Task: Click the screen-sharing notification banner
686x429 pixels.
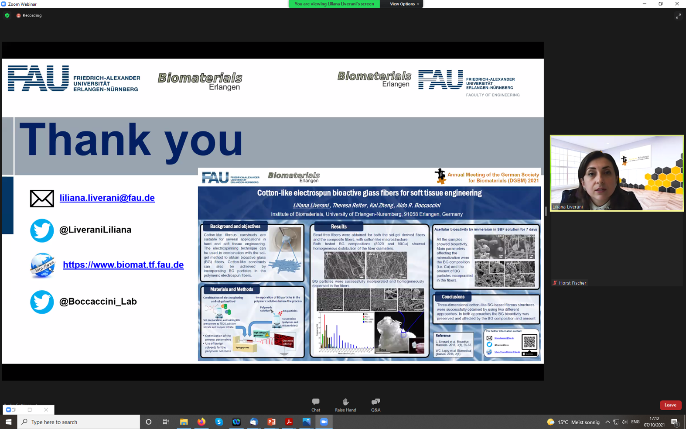Action: coord(334,4)
